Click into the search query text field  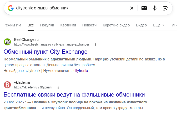point(72,8)
